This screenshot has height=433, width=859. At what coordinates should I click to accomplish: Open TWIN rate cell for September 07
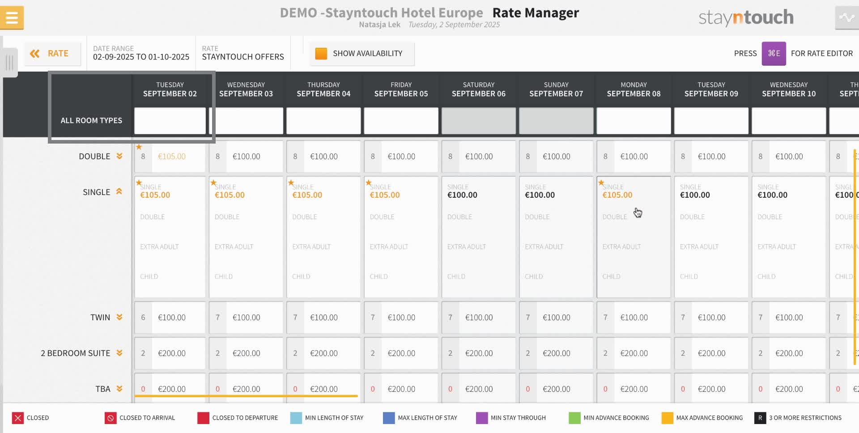coord(556,318)
